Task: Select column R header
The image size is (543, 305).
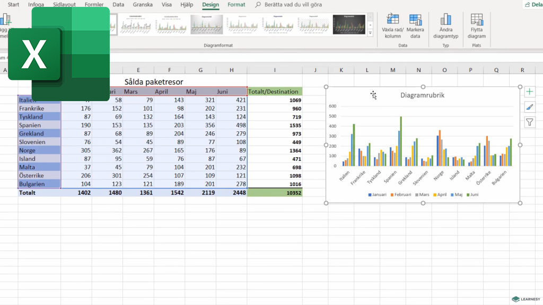Action: click(x=522, y=70)
